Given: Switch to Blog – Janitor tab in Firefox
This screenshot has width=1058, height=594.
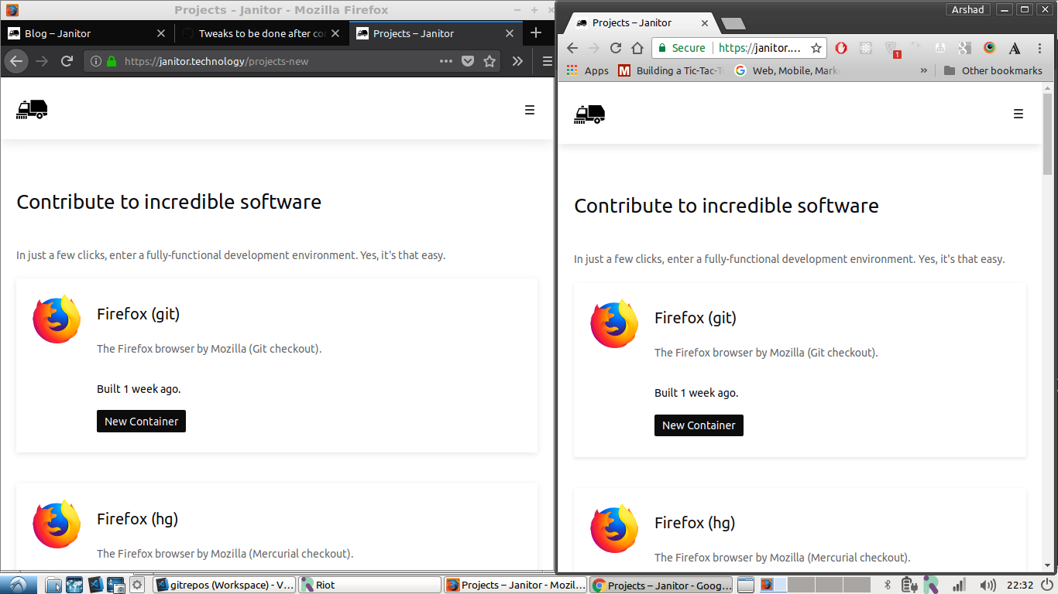Looking at the screenshot, I should 88,33.
